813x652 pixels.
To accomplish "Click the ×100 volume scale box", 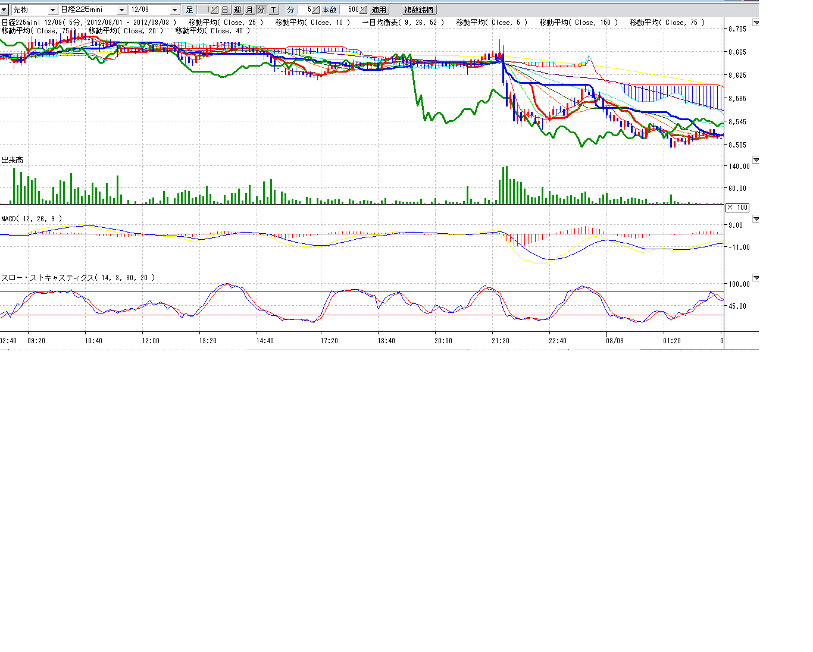I will point(737,208).
